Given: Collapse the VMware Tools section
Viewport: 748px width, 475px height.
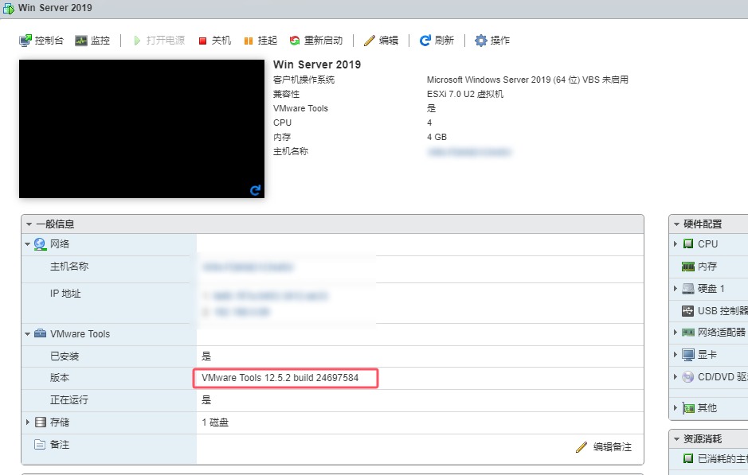Looking at the screenshot, I should tap(28, 334).
